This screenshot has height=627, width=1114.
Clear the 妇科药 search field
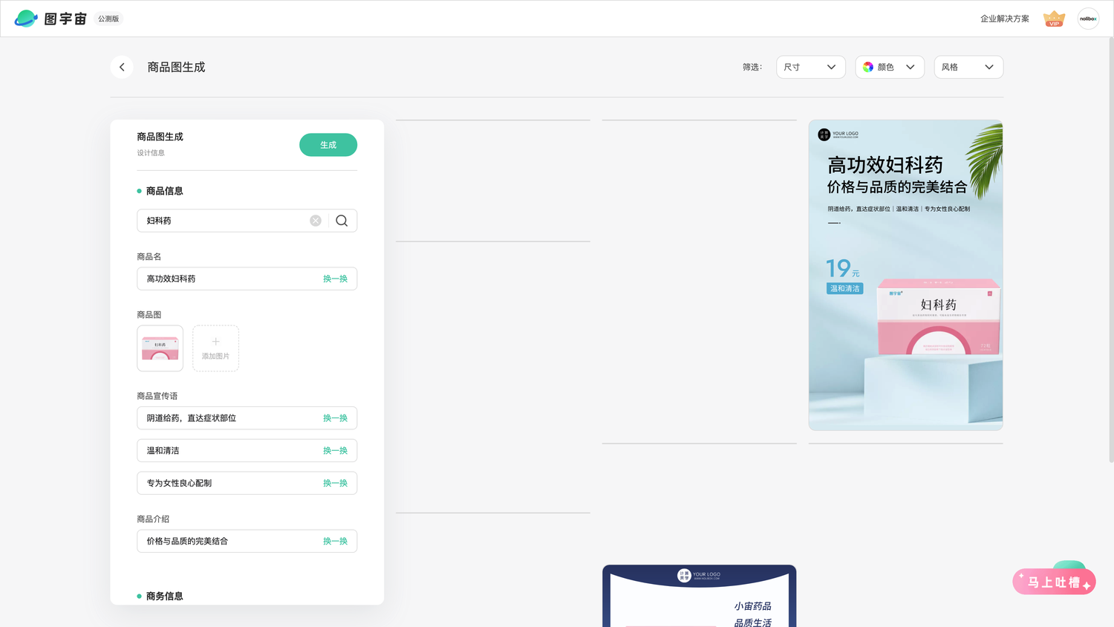(x=316, y=221)
